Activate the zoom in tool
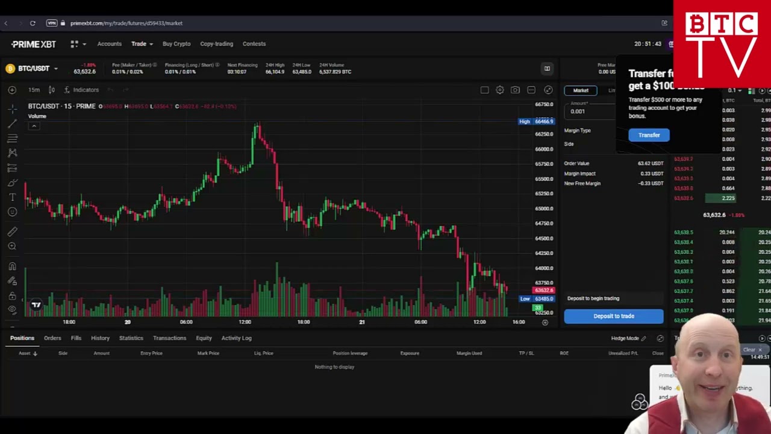 click(12, 246)
